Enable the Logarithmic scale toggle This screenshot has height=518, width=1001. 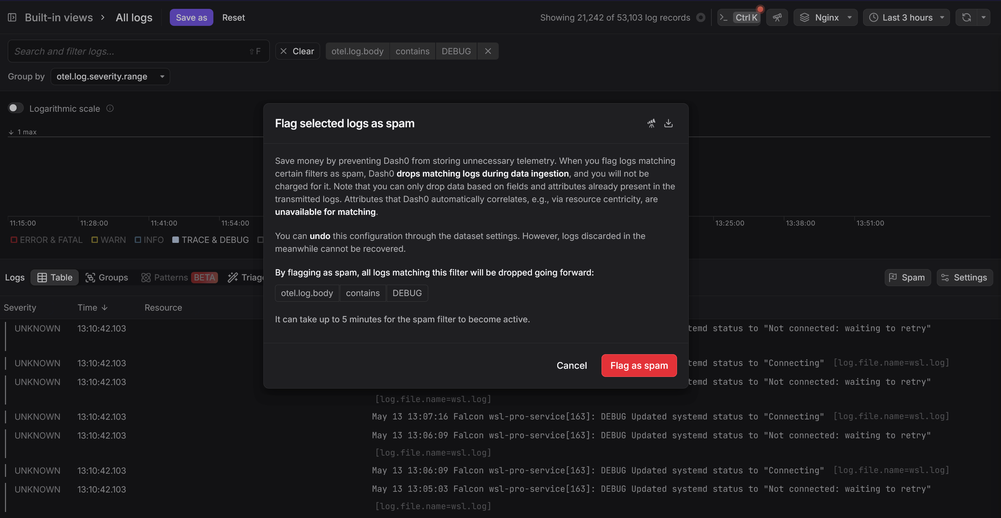(16, 108)
